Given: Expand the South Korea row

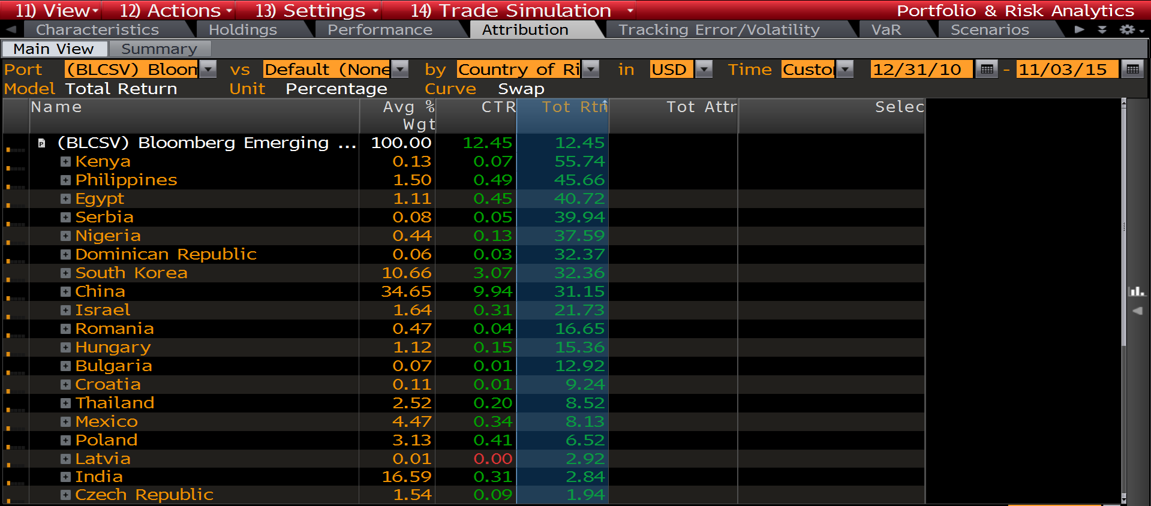Looking at the screenshot, I should point(65,273).
